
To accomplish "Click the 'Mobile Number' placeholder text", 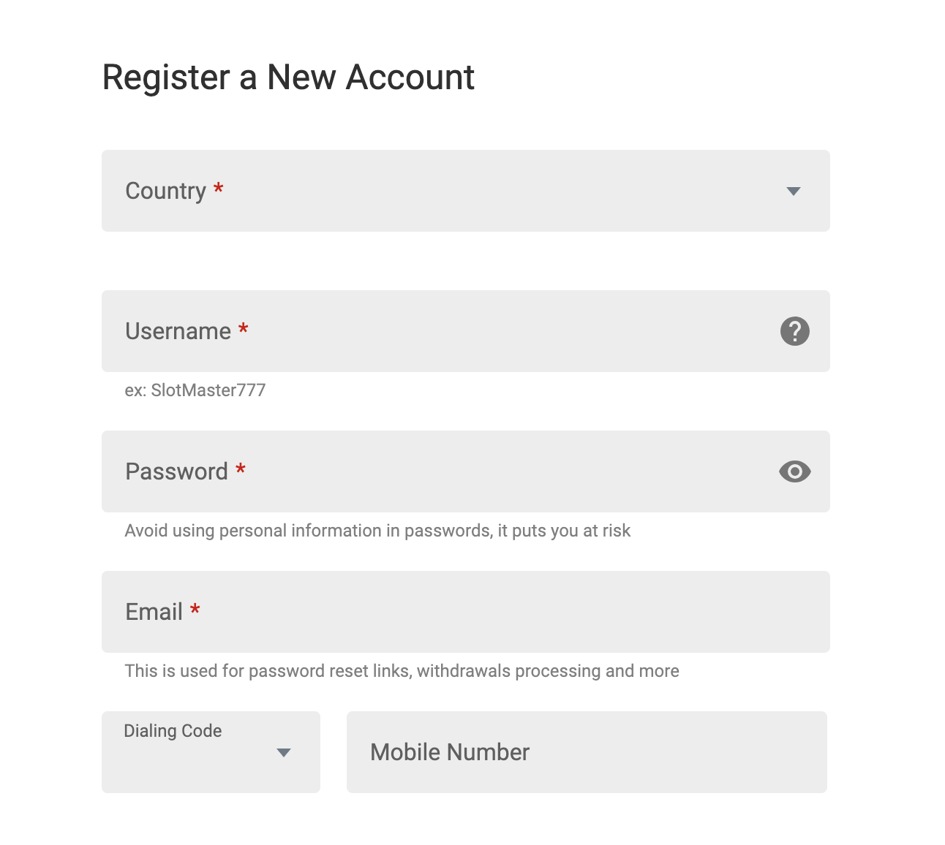I will [x=450, y=752].
